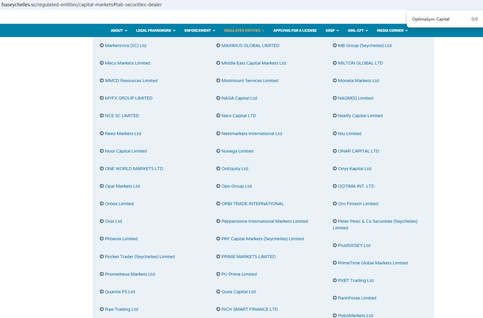Click the arrow icon beside MB Group (Seychelles) Ltd

point(335,45)
